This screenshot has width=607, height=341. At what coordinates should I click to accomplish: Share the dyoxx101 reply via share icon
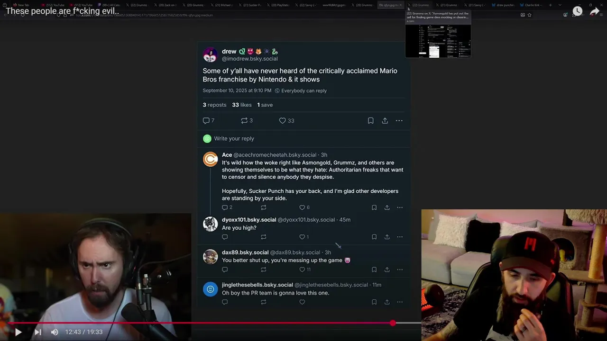(387, 237)
